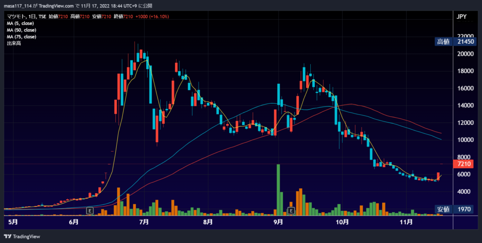Click the 9月 label on time axis

278,222
